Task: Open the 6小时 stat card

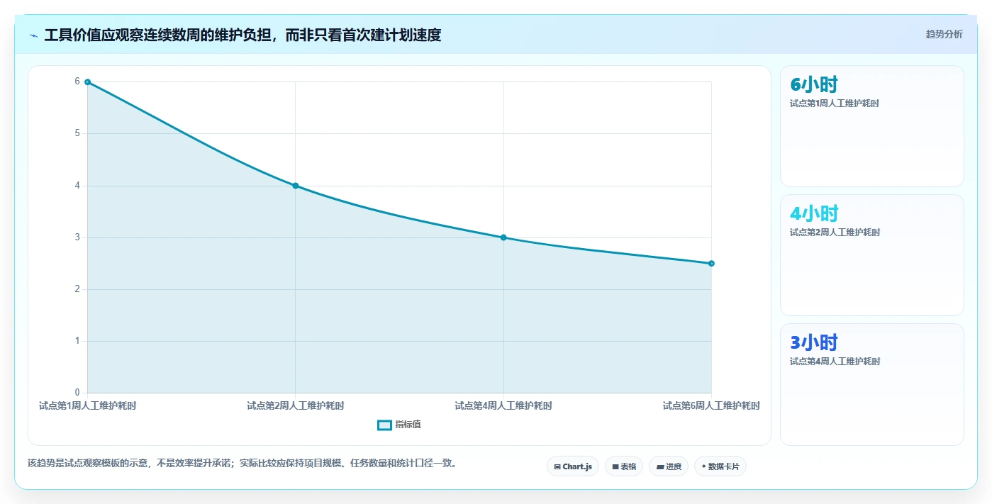Action: [x=872, y=126]
